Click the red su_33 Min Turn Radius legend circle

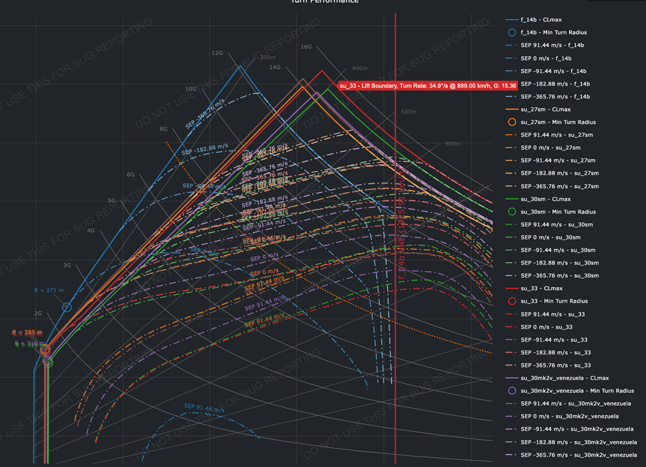[512, 301]
